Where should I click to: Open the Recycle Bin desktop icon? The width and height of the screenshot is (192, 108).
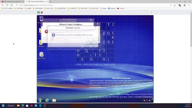tap(41, 20)
